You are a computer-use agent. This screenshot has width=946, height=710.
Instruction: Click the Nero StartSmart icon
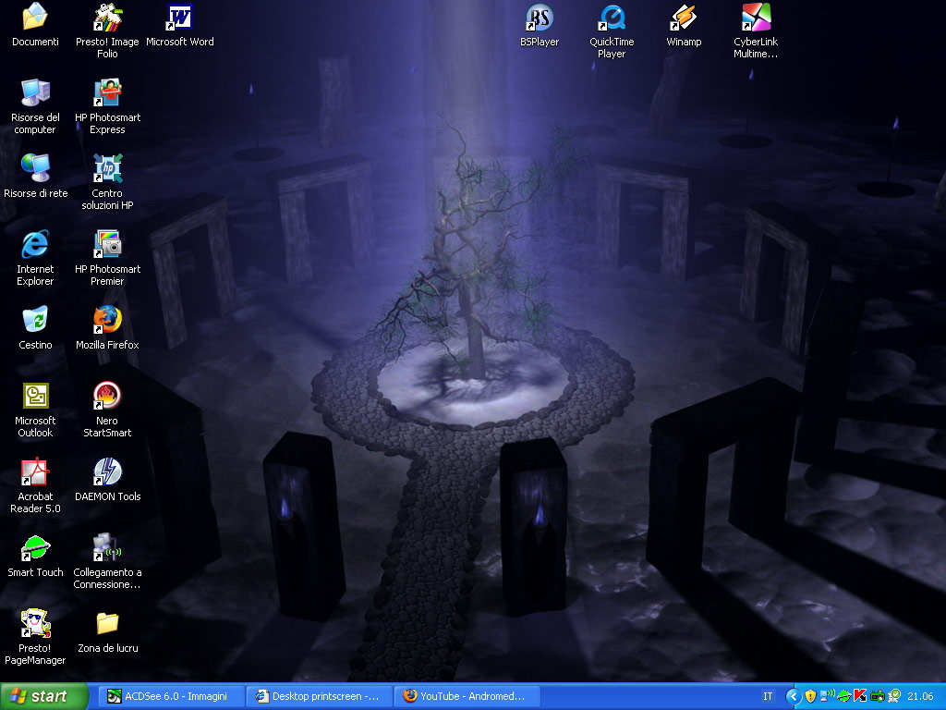point(107,397)
